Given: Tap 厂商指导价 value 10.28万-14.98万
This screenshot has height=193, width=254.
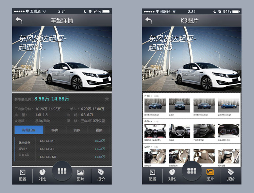Looking at the screenshot, I should [x=48, y=109].
